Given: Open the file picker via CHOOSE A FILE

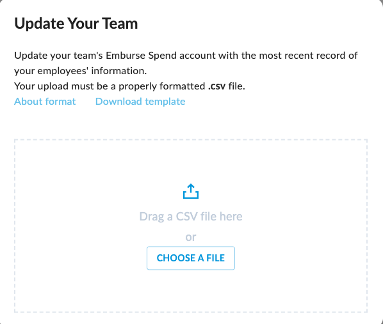Looking at the screenshot, I should pyautogui.click(x=191, y=258).
